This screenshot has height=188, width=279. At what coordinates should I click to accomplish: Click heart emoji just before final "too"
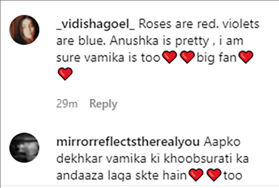[x=214, y=175]
